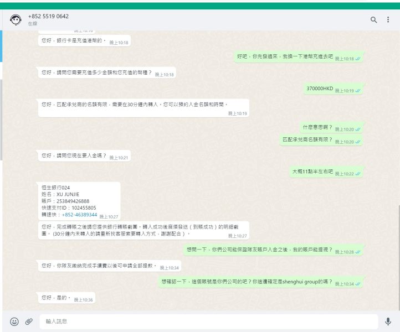Open the emoji picker

(x=14, y=321)
